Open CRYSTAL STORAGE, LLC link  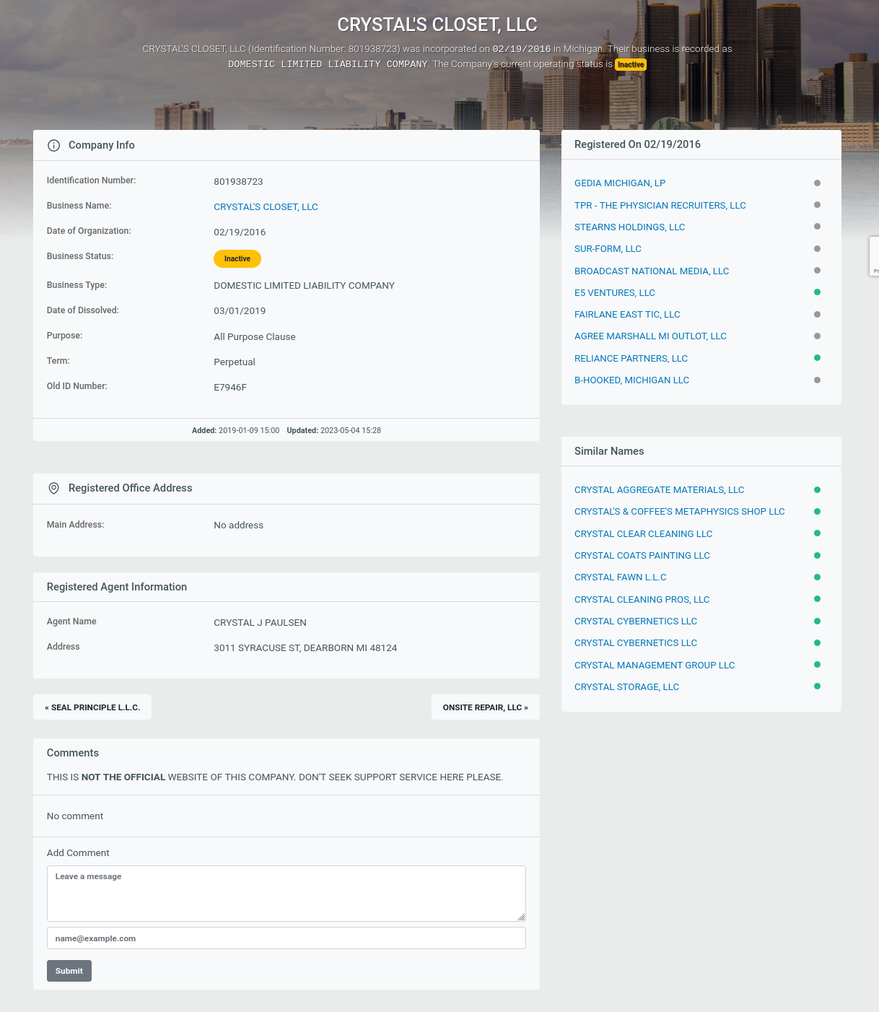[x=626, y=686]
